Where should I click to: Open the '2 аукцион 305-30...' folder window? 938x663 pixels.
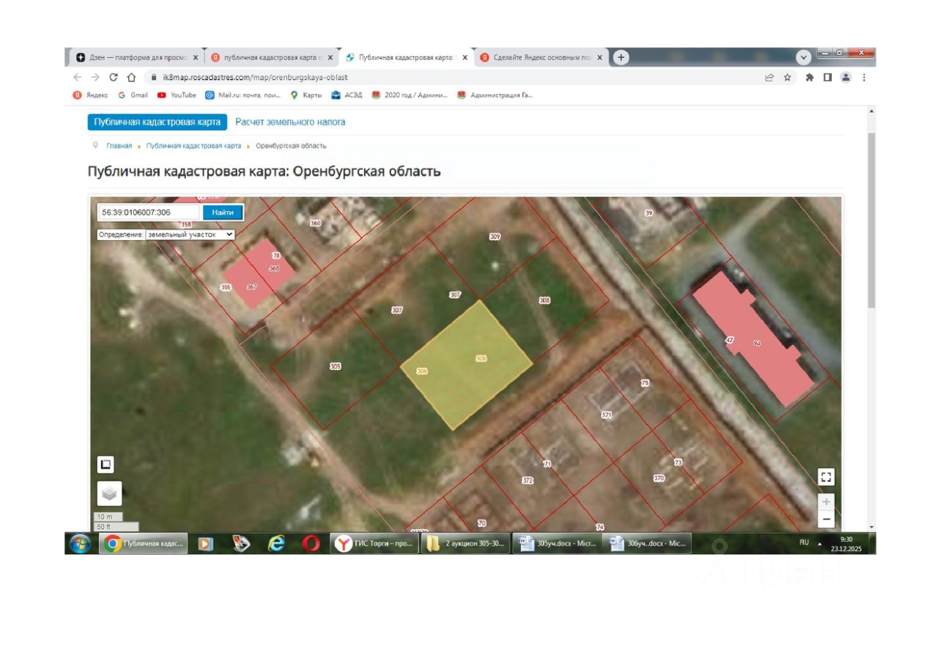coord(466,544)
